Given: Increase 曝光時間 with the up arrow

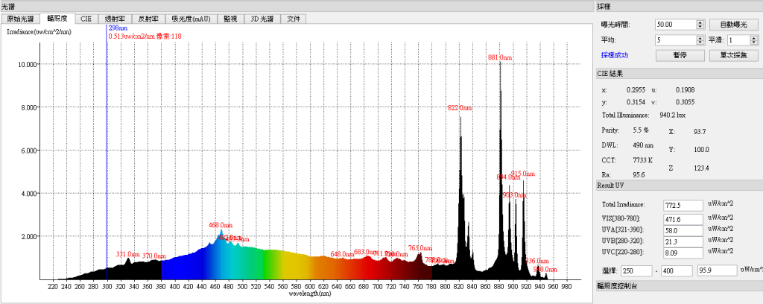Looking at the screenshot, I should coord(700,22).
